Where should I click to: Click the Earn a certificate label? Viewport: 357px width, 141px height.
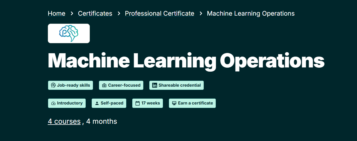(195, 103)
